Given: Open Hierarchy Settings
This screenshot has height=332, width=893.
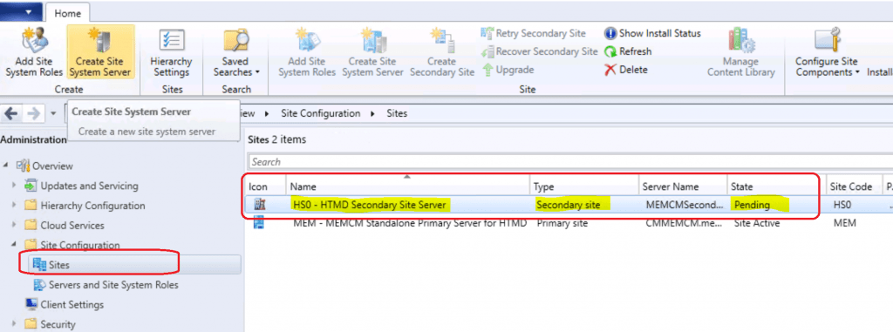Looking at the screenshot, I should coord(171,52).
